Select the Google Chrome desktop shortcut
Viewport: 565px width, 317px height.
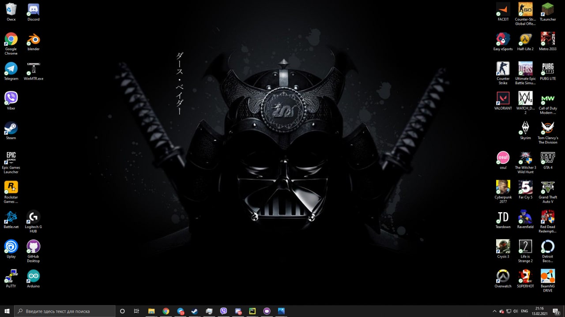(x=11, y=44)
